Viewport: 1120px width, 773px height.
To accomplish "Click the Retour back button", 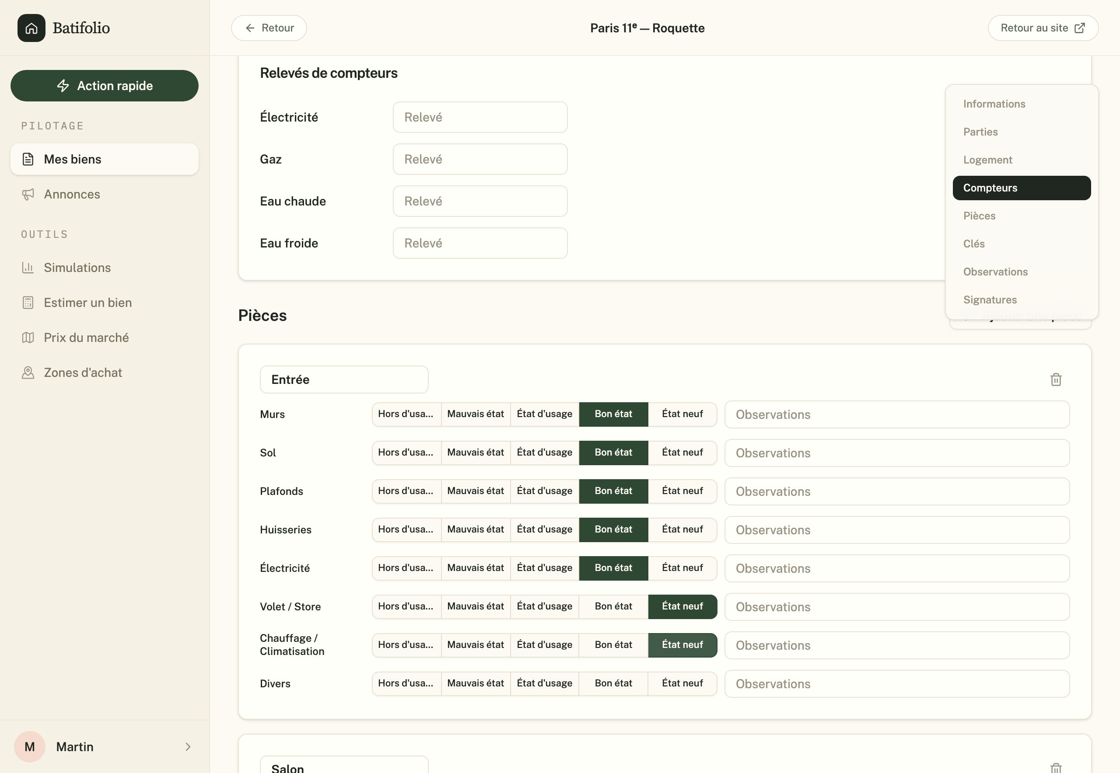I will coord(269,28).
